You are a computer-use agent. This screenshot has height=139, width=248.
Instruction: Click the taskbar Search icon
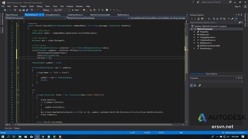9,137
